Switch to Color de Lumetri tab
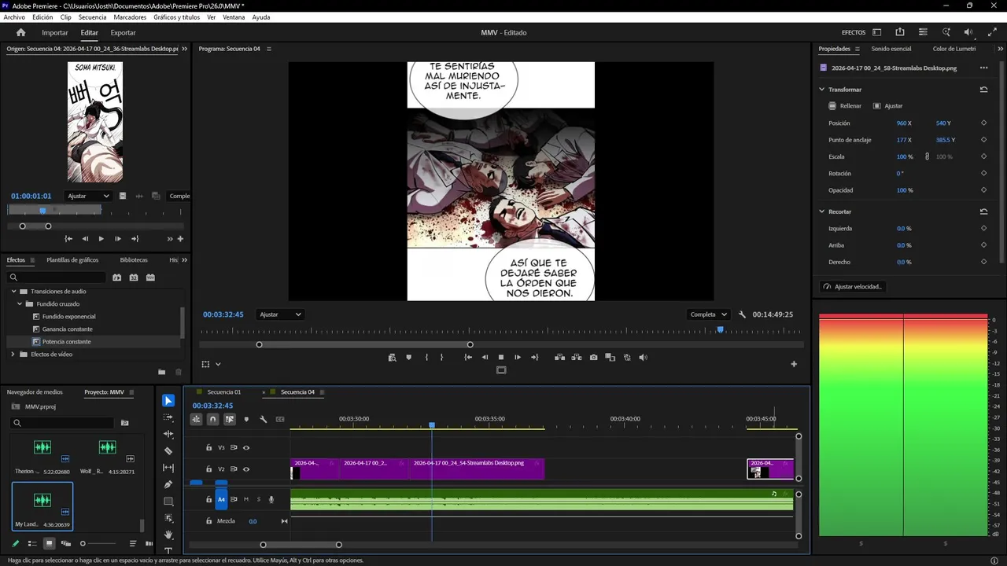Image resolution: width=1007 pixels, height=566 pixels. pos(954,49)
